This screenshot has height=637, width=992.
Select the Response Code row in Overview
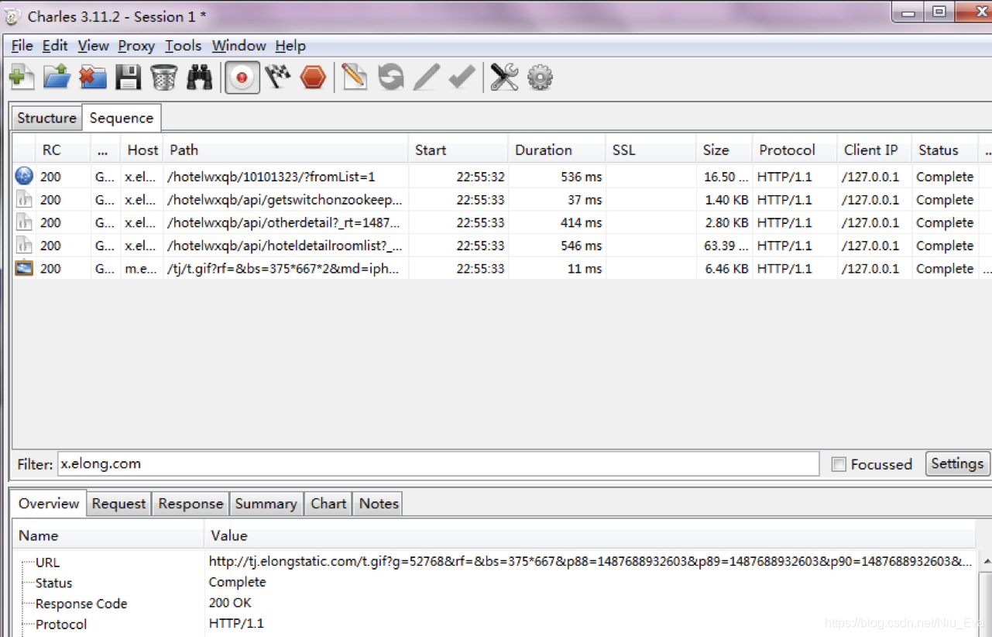point(495,603)
